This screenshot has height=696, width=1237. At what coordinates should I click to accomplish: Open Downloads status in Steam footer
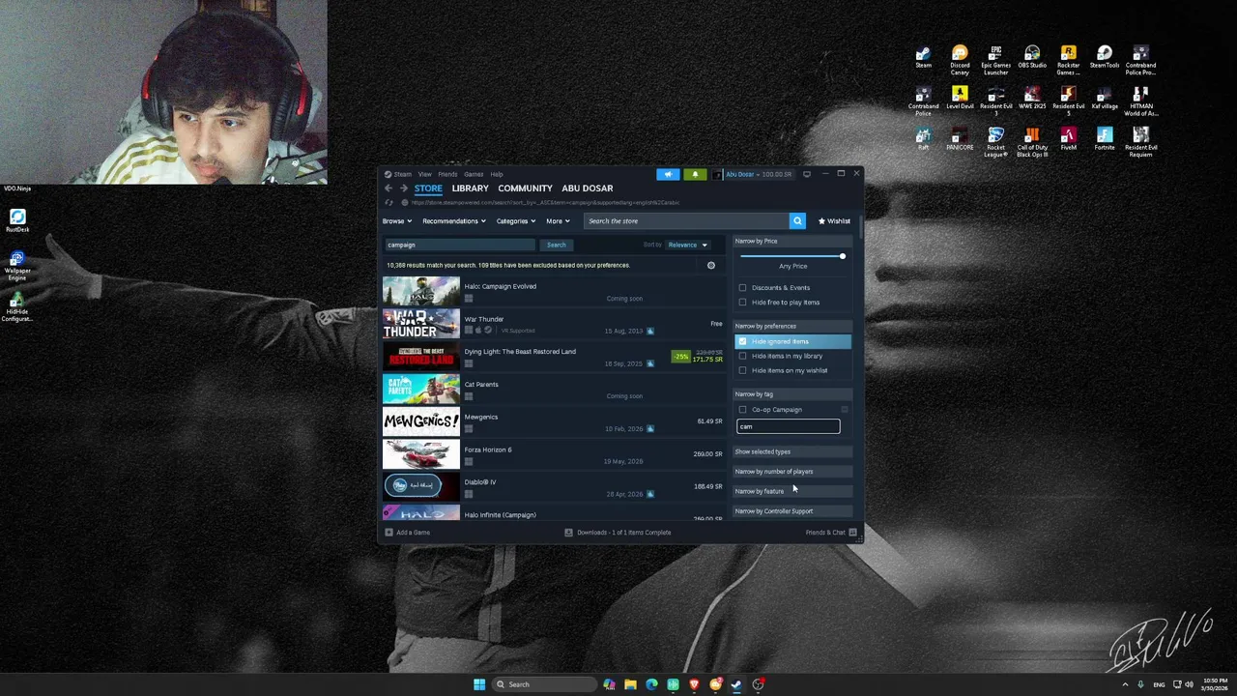618,533
